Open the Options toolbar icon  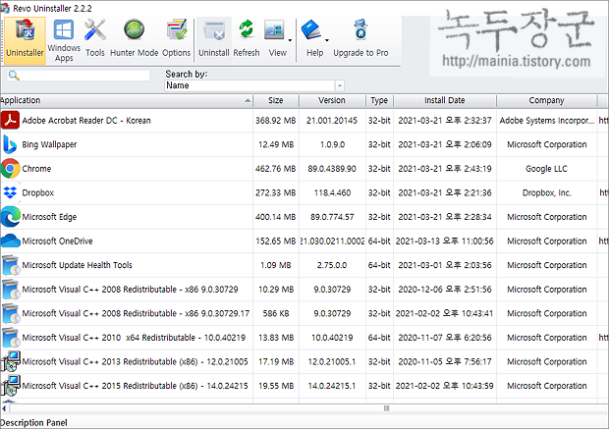(x=177, y=39)
